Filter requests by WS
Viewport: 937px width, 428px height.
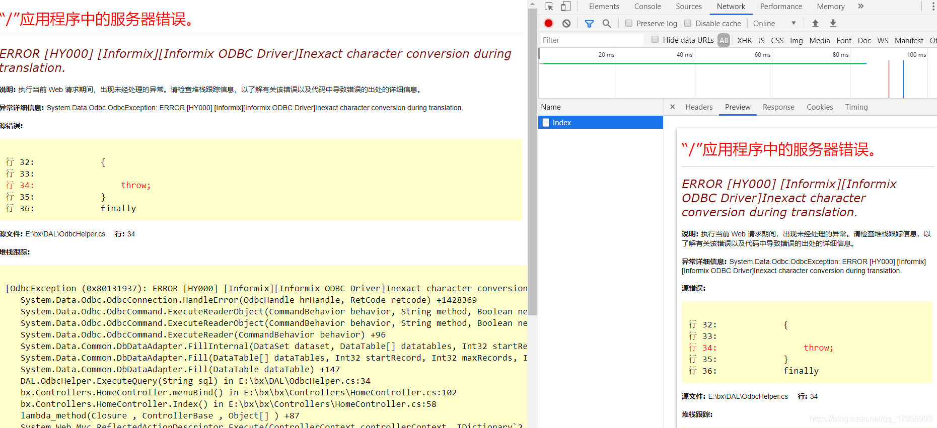coord(883,41)
